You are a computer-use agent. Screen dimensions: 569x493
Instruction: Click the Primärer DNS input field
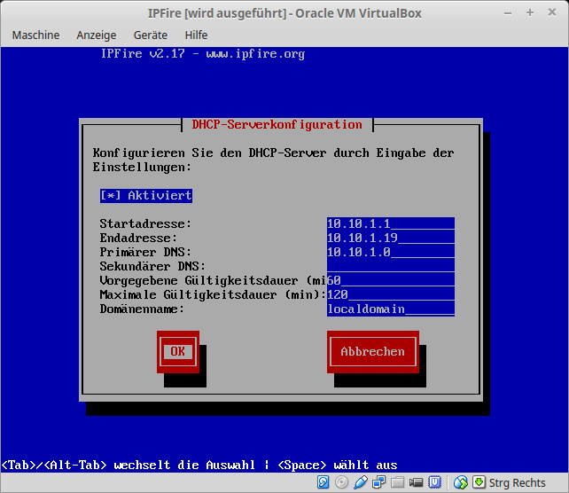click(391, 252)
